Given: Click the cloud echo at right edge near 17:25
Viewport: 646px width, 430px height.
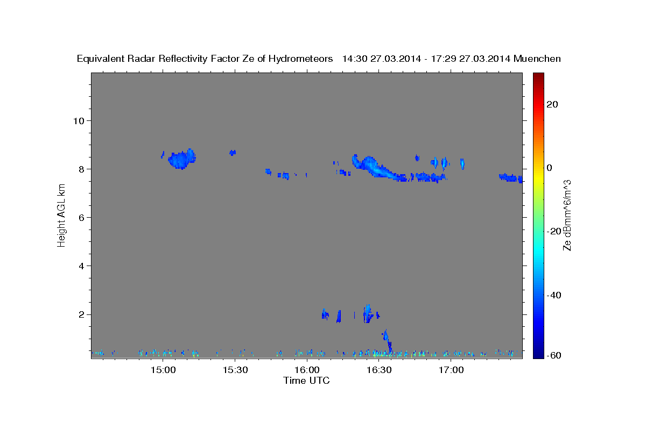Looking at the screenshot, I should pyautogui.click(x=510, y=178).
